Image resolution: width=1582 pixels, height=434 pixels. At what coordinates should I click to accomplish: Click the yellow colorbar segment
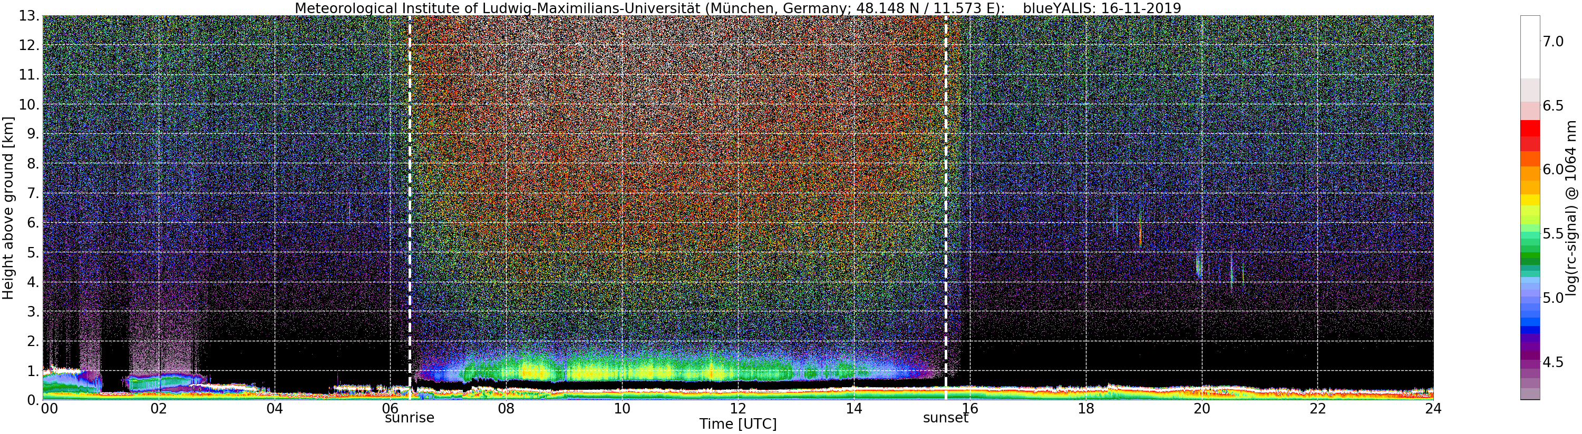pos(1529,200)
